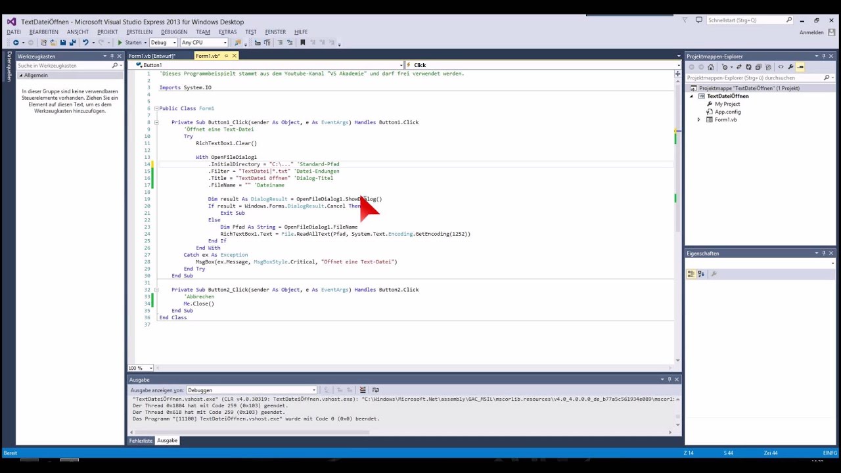
Task: Open the TEAM menu
Action: pos(203,32)
